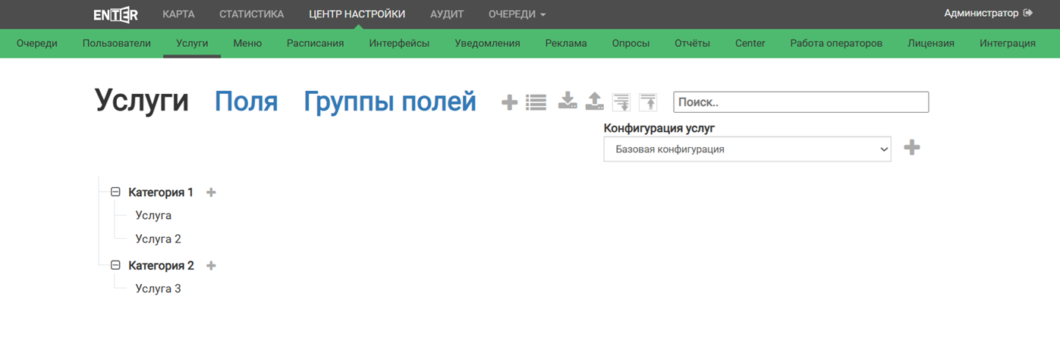Click the logout icon next to Администратор
Viewport: 1060px width, 344px height.
[1028, 13]
